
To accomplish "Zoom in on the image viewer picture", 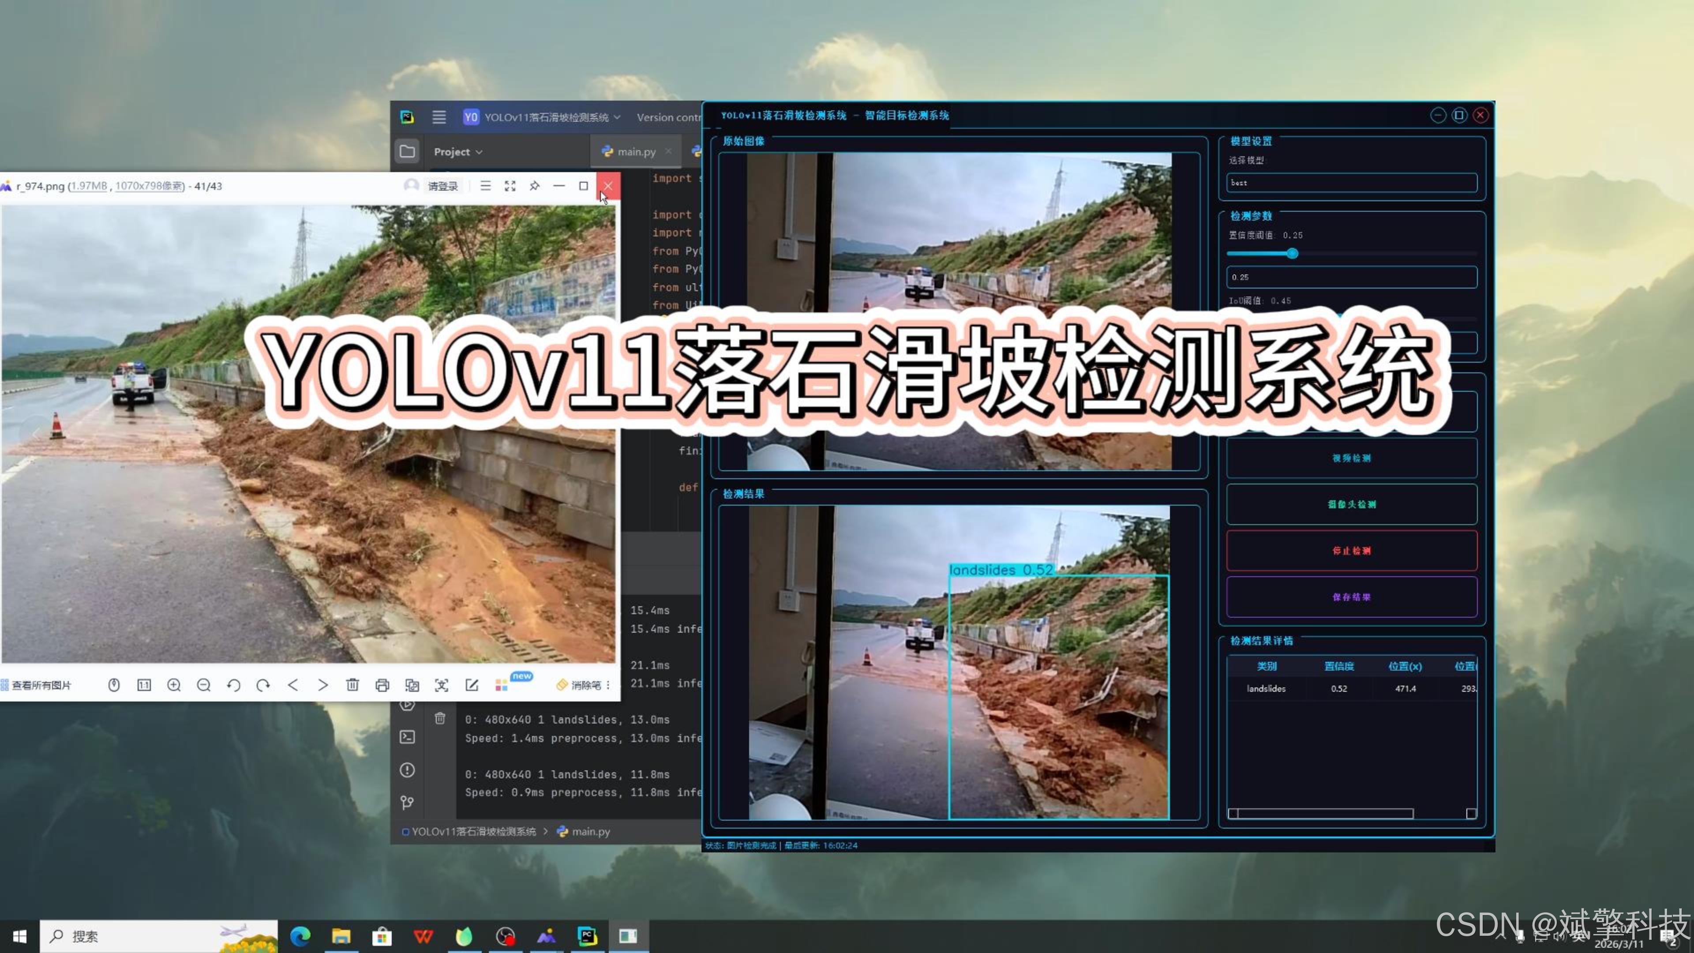I will coord(174,685).
